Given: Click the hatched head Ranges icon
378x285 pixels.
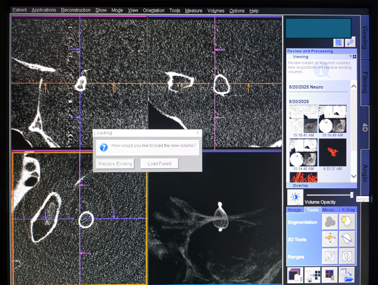Looking at the screenshot, I should point(330,256).
